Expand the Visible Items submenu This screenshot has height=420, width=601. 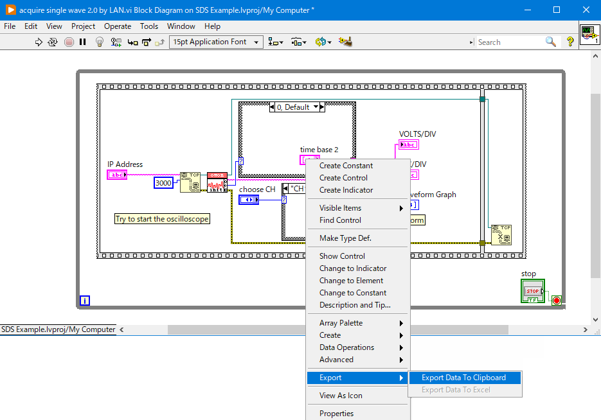point(358,208)
